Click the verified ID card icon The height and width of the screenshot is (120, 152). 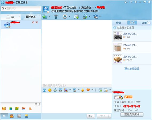[x=118, y=97]
